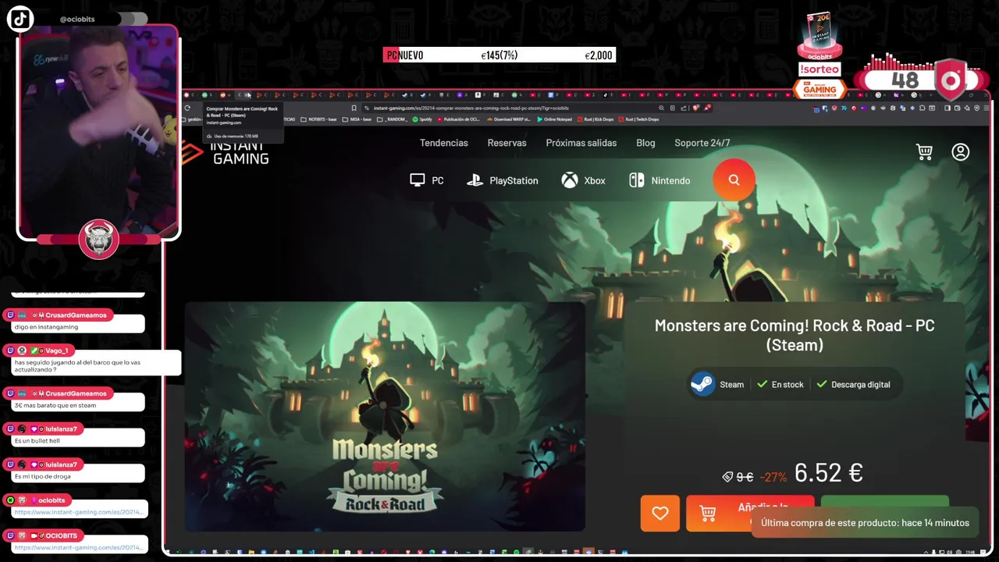Viewport: 999px width, 562px height.
Task: Click 'Descarga digital' label
Action: coord(853,384)
